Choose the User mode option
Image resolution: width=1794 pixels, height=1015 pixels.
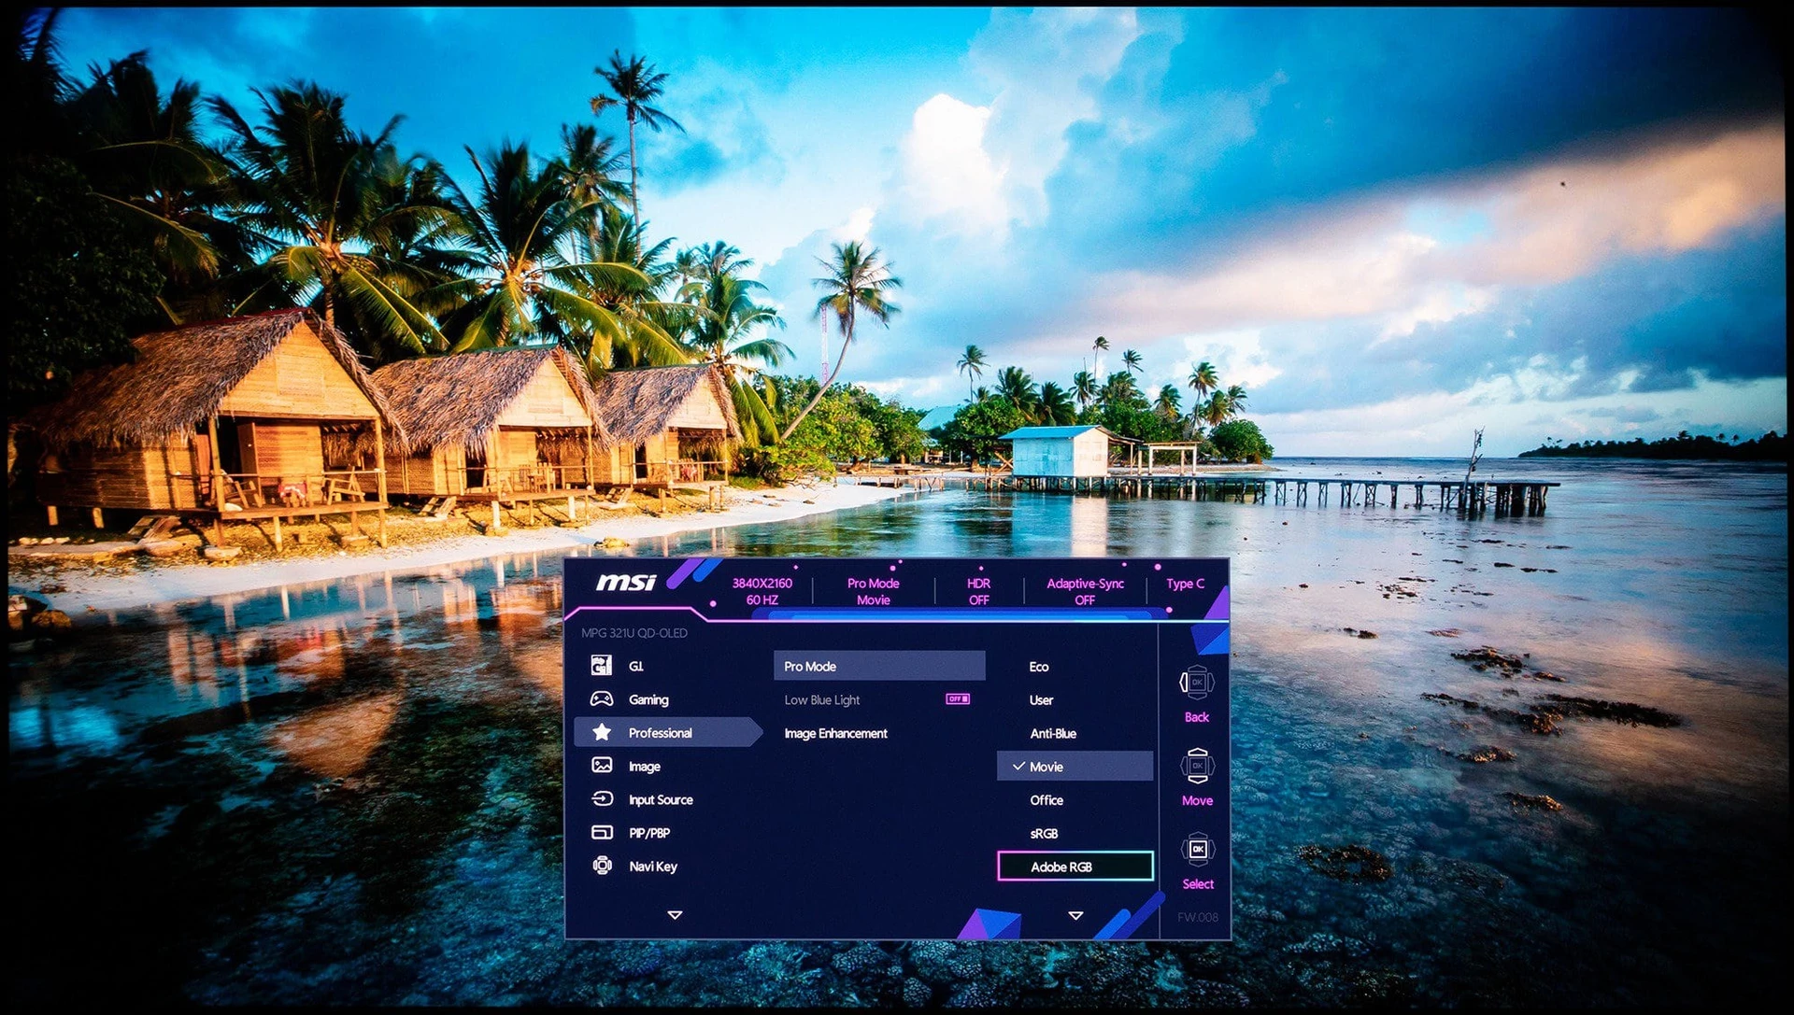1041,699
